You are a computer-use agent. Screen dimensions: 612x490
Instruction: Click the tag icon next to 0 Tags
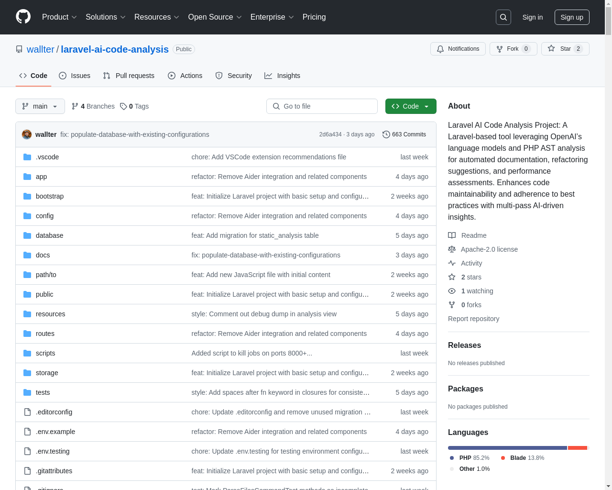pyautogui.click(x=123, y=106)
